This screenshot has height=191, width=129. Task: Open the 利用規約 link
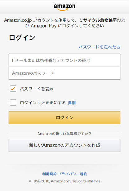tap(49, 174)
